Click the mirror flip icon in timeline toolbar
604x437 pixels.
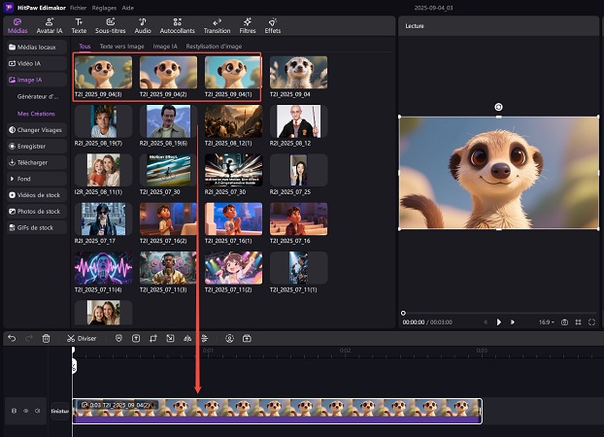(x=187, y=338)
